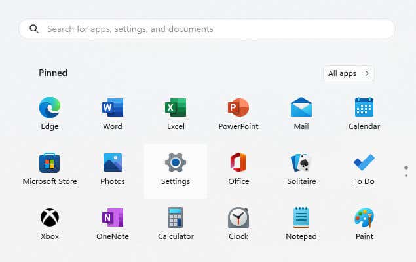
Task: Open Solitaire card game
Action: point(301,162)
